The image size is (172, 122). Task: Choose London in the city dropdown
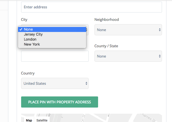coord(52,39)
